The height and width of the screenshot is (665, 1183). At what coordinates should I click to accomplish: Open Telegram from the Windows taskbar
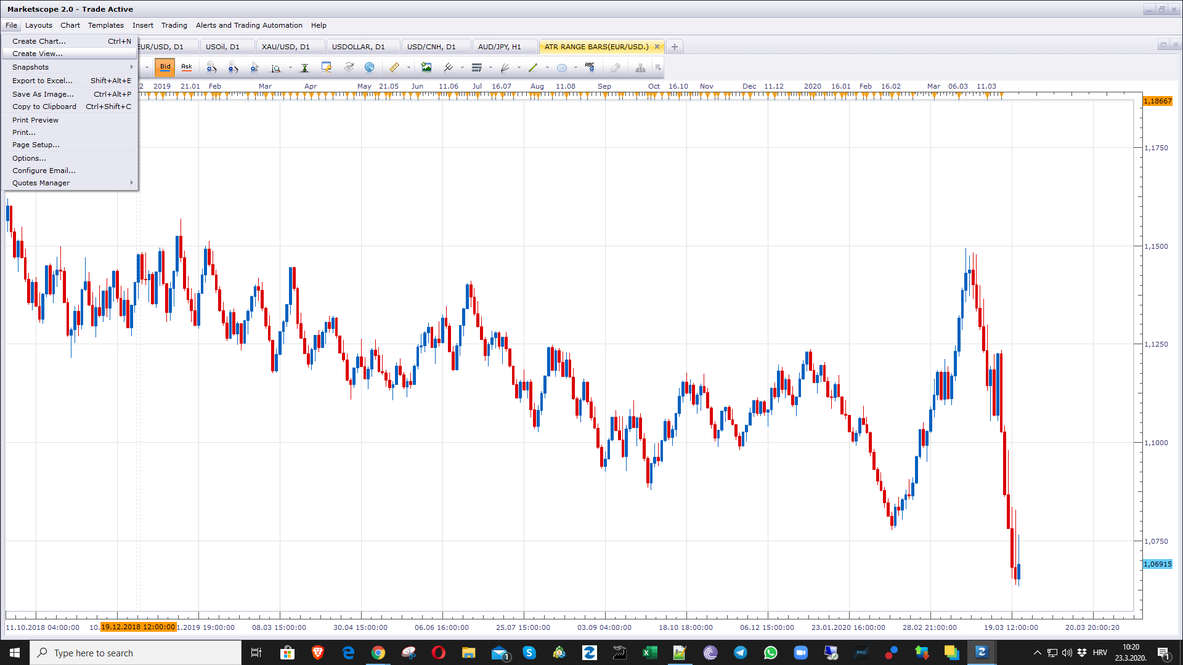tap(740, 653)
